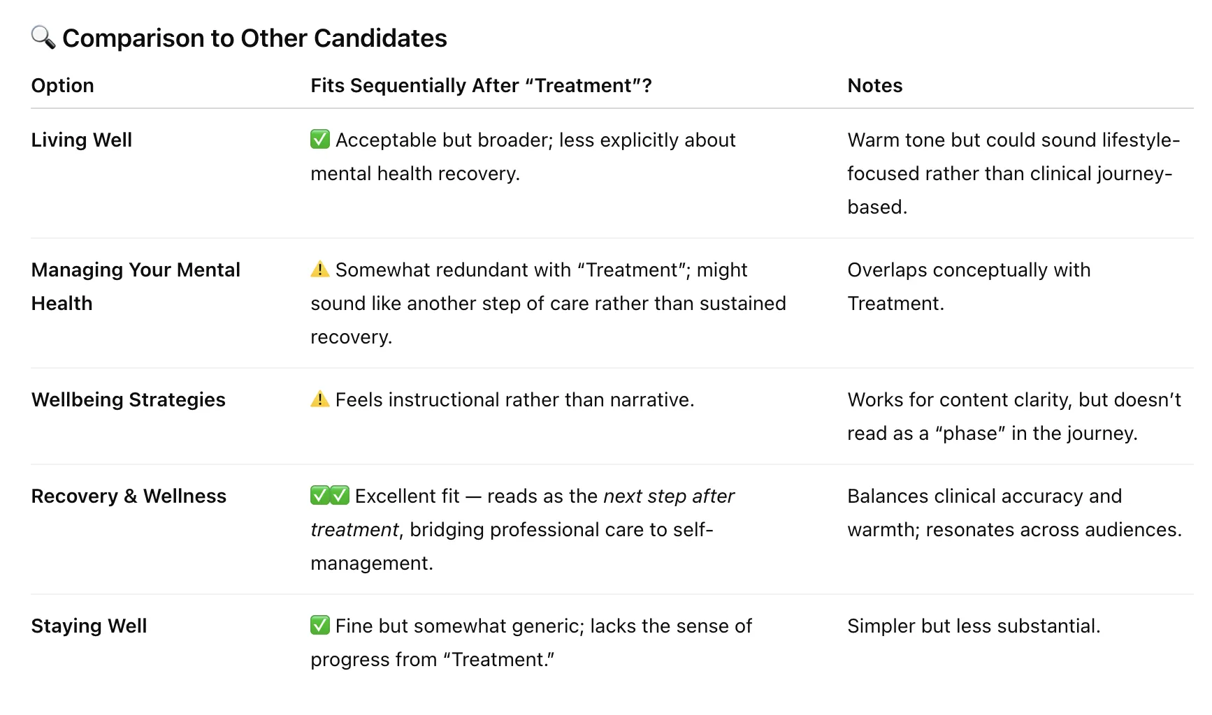
Task: Click the "Simpler but less substantial." note
Action: (x=974, y=626)
